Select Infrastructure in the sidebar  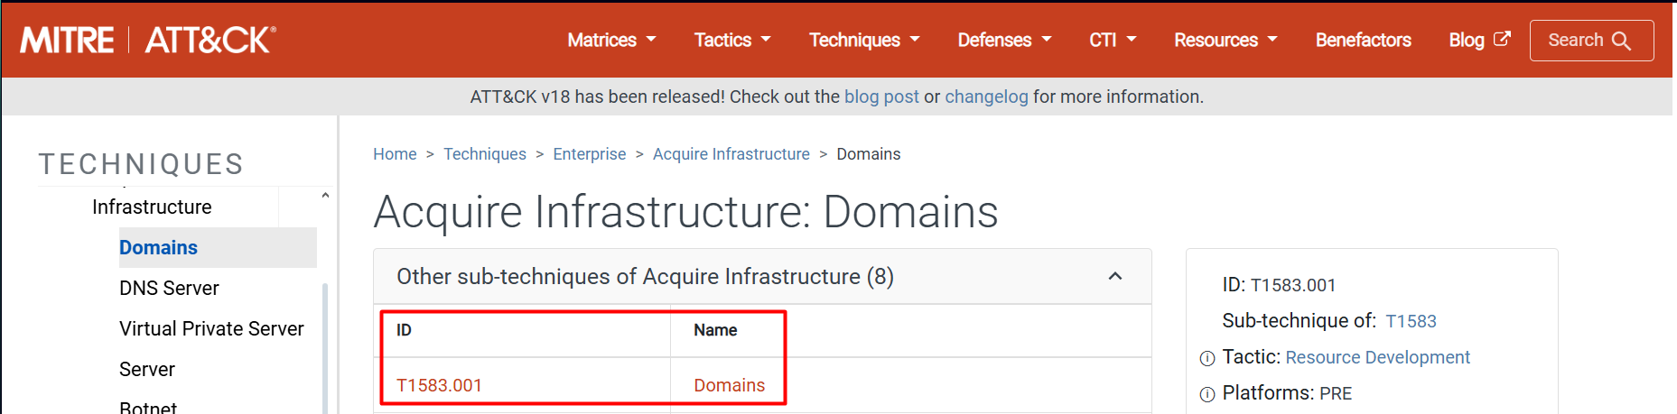152,207
